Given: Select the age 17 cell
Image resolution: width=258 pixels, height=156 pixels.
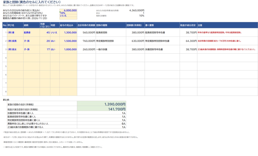Looking at the screenshot, I should coord(45,49).
